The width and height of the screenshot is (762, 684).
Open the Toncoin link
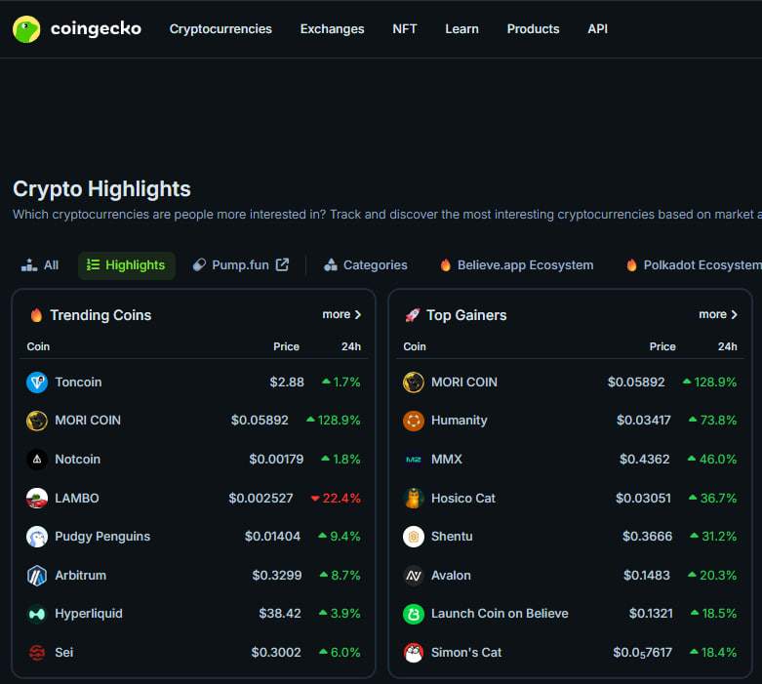pyautogui.click(x=78, y=382)
